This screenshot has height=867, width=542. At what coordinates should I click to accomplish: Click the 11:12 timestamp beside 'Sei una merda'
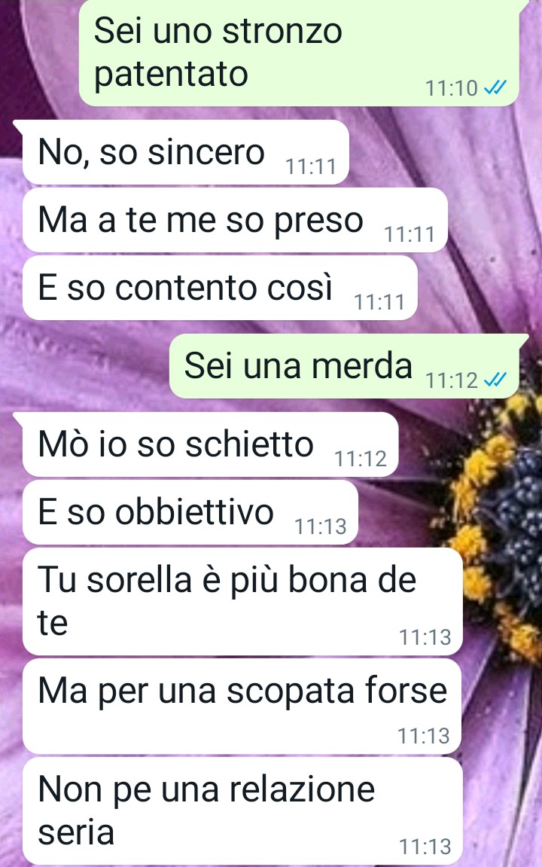[x=451, y=380]
